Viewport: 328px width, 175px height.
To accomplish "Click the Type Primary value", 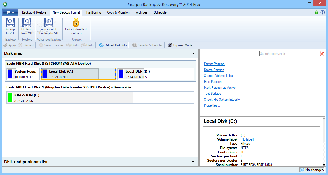I will (x=246, y=144).
